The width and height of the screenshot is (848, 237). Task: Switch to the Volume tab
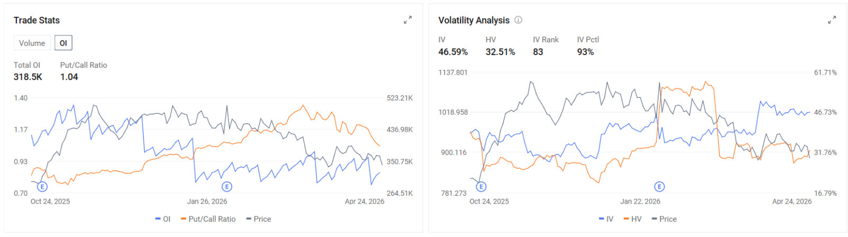coord(32,43)
